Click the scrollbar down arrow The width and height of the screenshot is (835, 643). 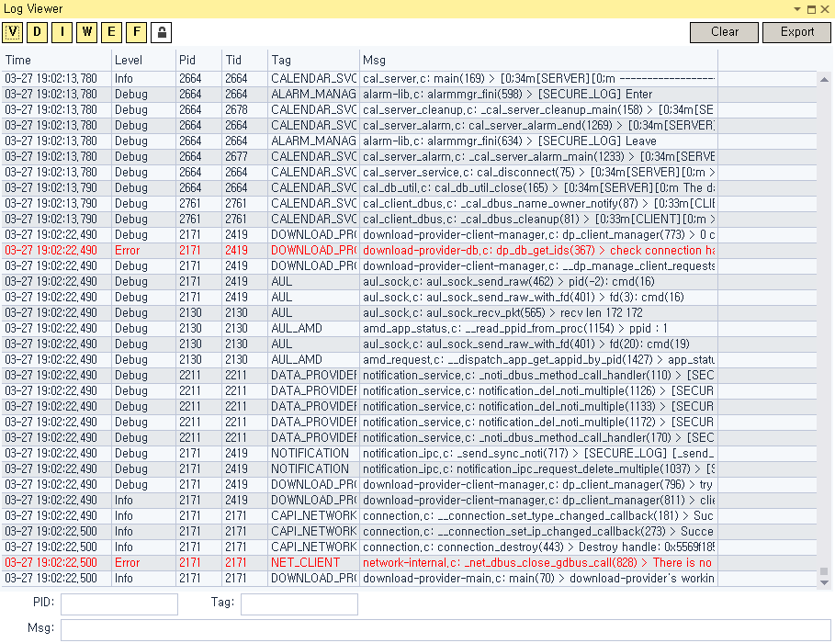(x=824, y=582)
